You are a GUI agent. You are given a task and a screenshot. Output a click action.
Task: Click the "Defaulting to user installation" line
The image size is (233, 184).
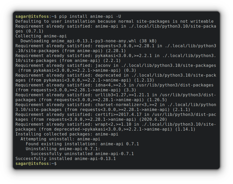point(114,21)
